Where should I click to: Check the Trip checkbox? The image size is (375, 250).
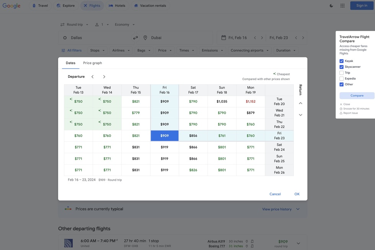click(x=341, y=73)
